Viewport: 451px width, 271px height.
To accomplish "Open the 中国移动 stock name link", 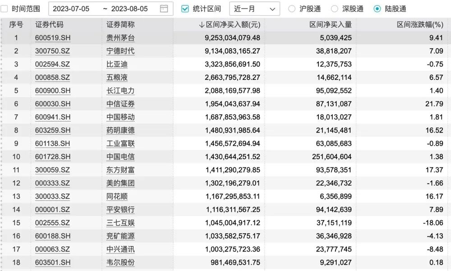I will pyautogui.click(x=120, y=117).
